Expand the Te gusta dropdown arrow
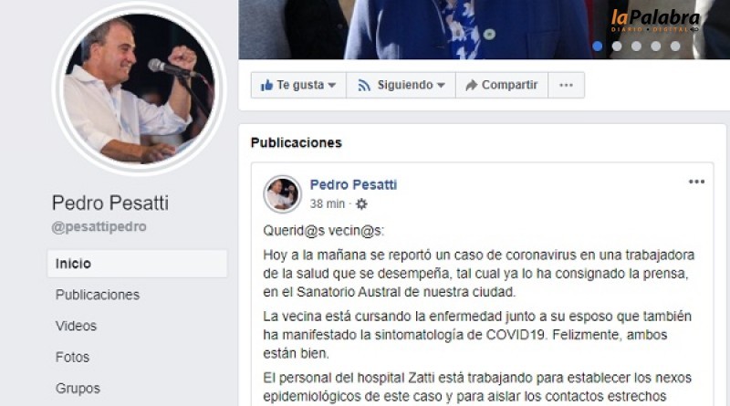730x406 pixels. [332, 85]
